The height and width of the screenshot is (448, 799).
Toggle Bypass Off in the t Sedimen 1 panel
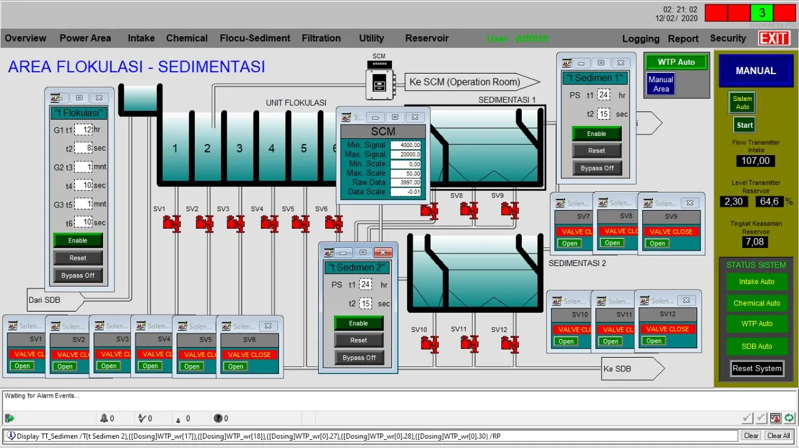[x=597, y=168]
